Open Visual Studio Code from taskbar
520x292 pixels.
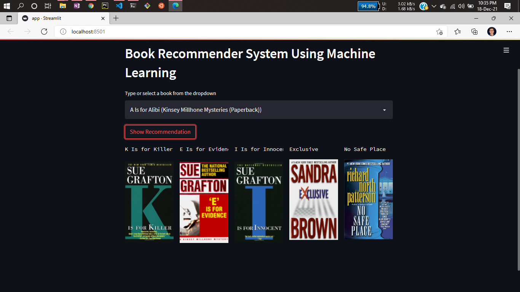point(119,6)
